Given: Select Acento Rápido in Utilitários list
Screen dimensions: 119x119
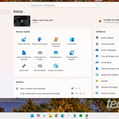Looking at the screenshot, I should 106,38.
